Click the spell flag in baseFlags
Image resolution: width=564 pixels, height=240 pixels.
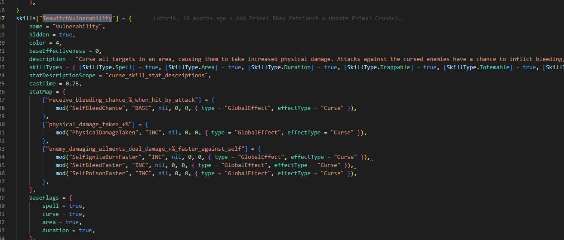pos(50,206)
